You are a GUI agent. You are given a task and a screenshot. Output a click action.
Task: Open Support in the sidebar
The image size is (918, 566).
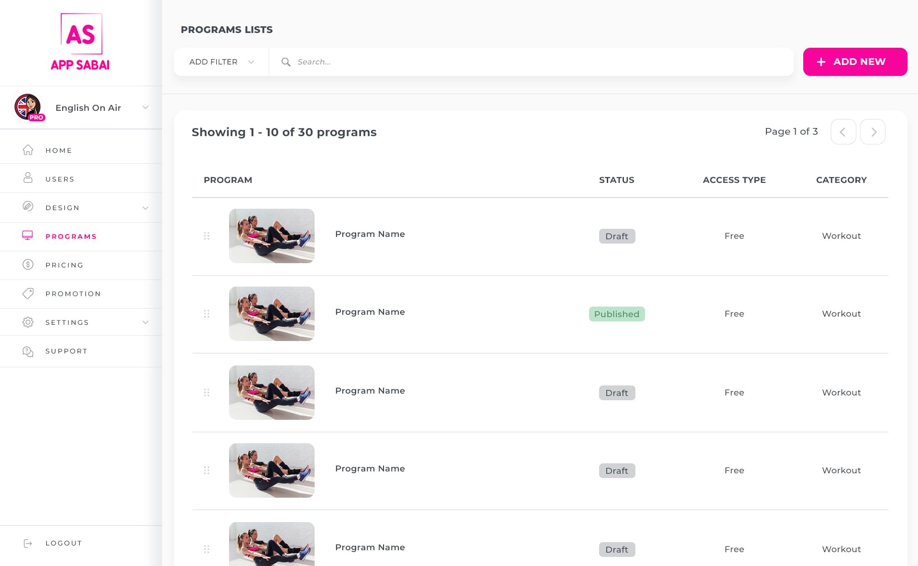81,351
